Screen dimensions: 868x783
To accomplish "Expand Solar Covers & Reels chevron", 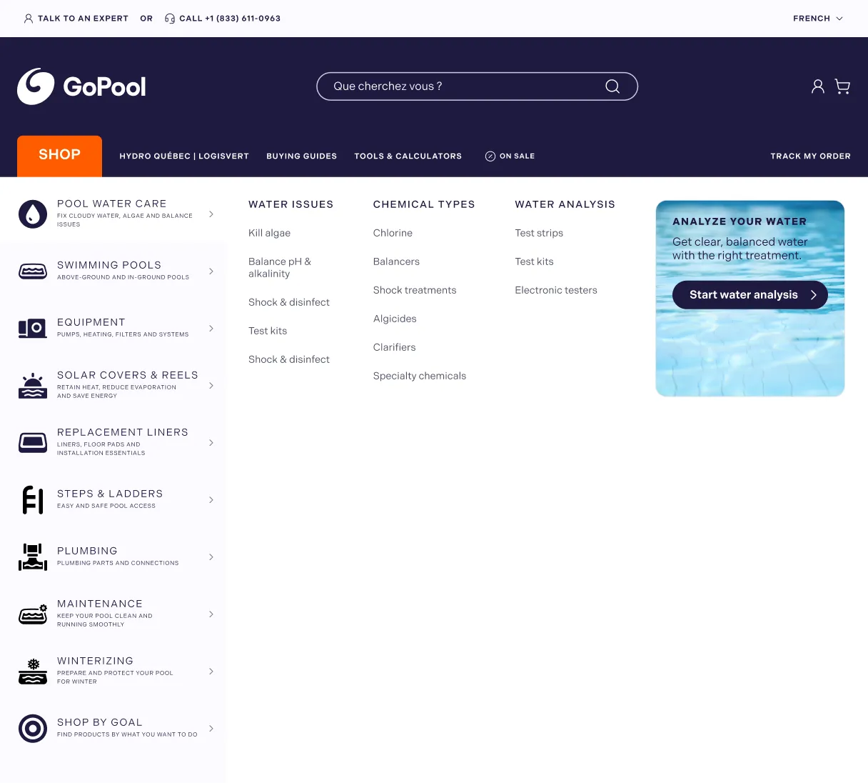I will [211, 386].
